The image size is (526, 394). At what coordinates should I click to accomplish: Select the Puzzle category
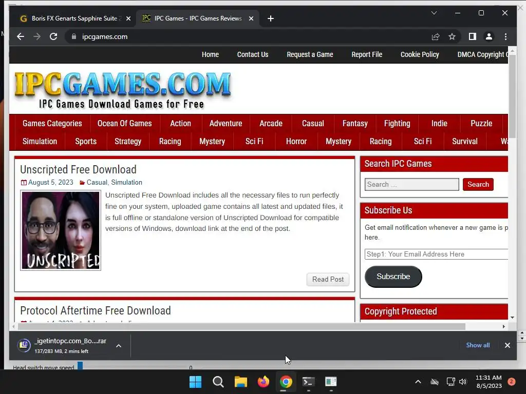(x=481, y=123)
